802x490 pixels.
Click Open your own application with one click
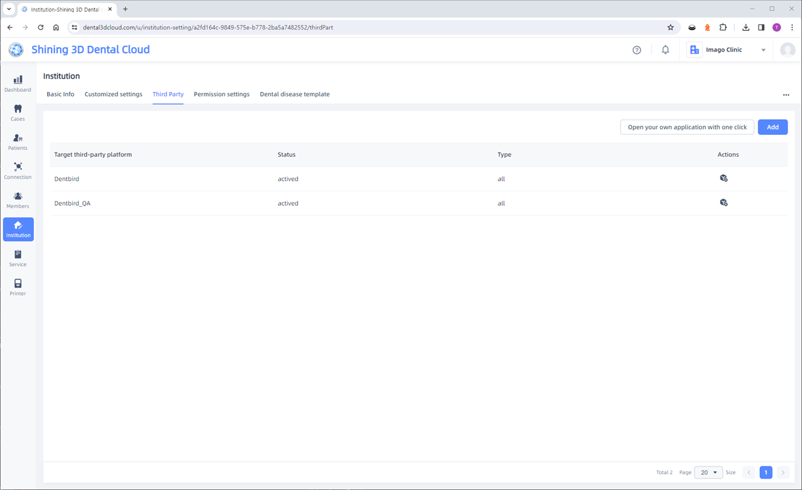pos(687,127)
